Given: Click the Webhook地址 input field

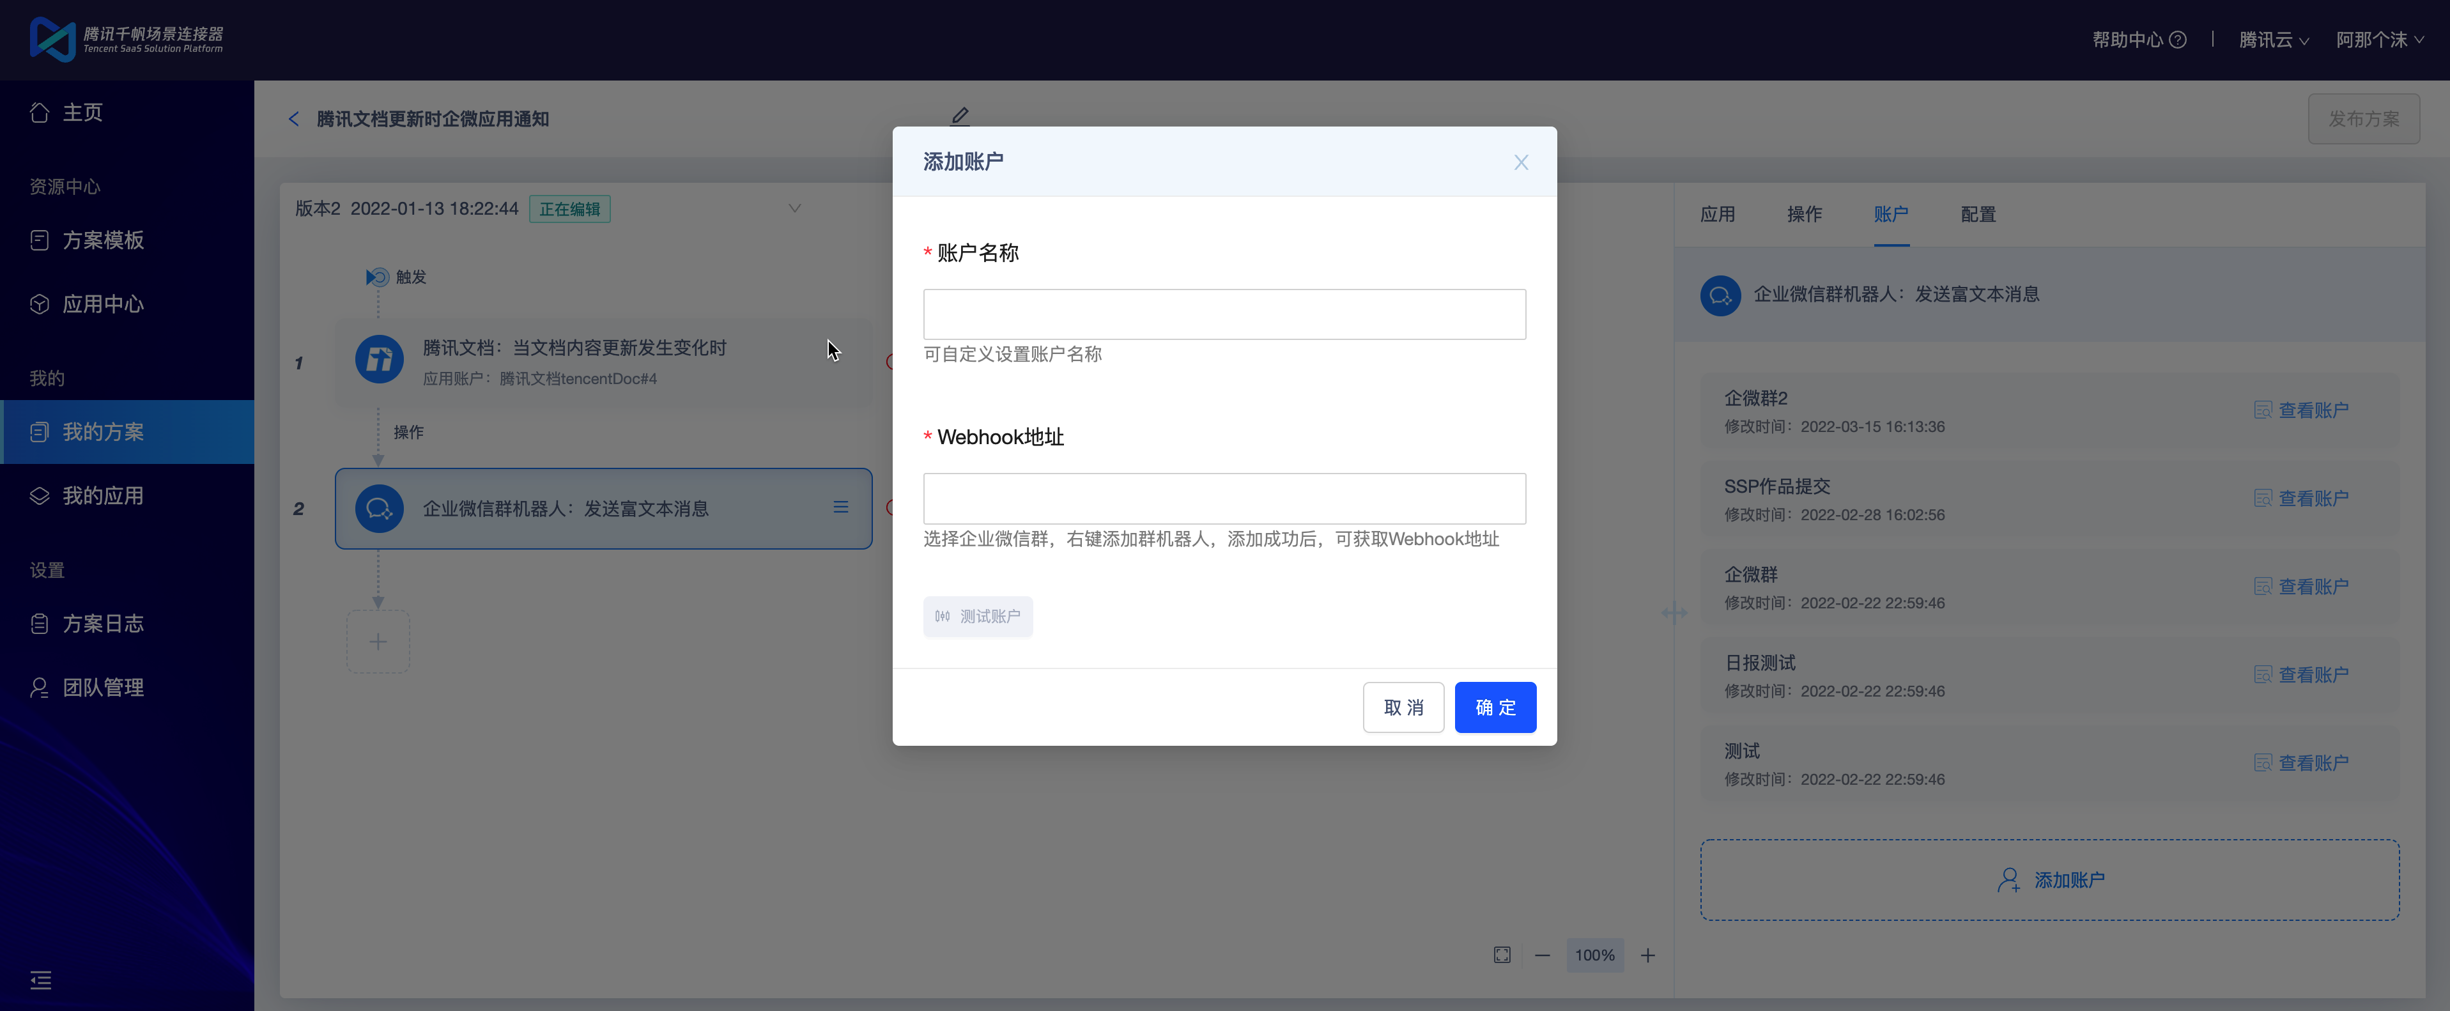Looking at the screenshot, I should pos(1224,498).
